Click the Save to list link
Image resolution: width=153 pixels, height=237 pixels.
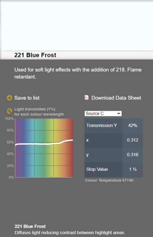(x=27, y=98)
